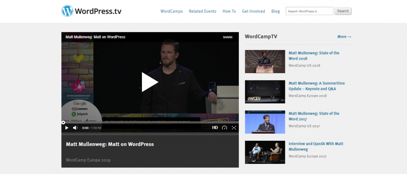Focus the Search WordPress.tv input field
Image resolution: width=407 pixels, height=175 pixels.
(x=309, y=11)
